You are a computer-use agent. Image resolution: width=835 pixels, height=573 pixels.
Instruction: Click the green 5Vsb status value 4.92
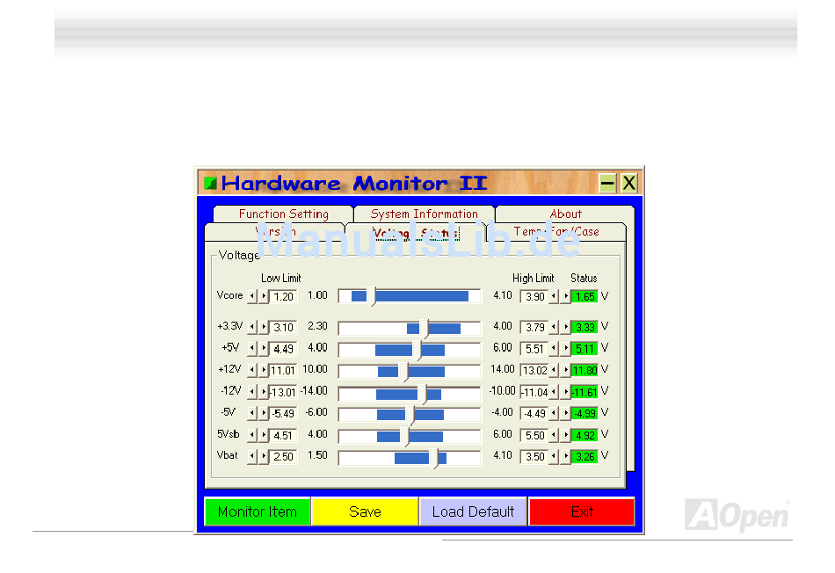584,435
